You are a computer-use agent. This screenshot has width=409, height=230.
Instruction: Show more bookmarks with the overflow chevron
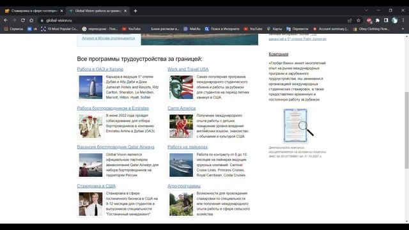coord(403,29)
